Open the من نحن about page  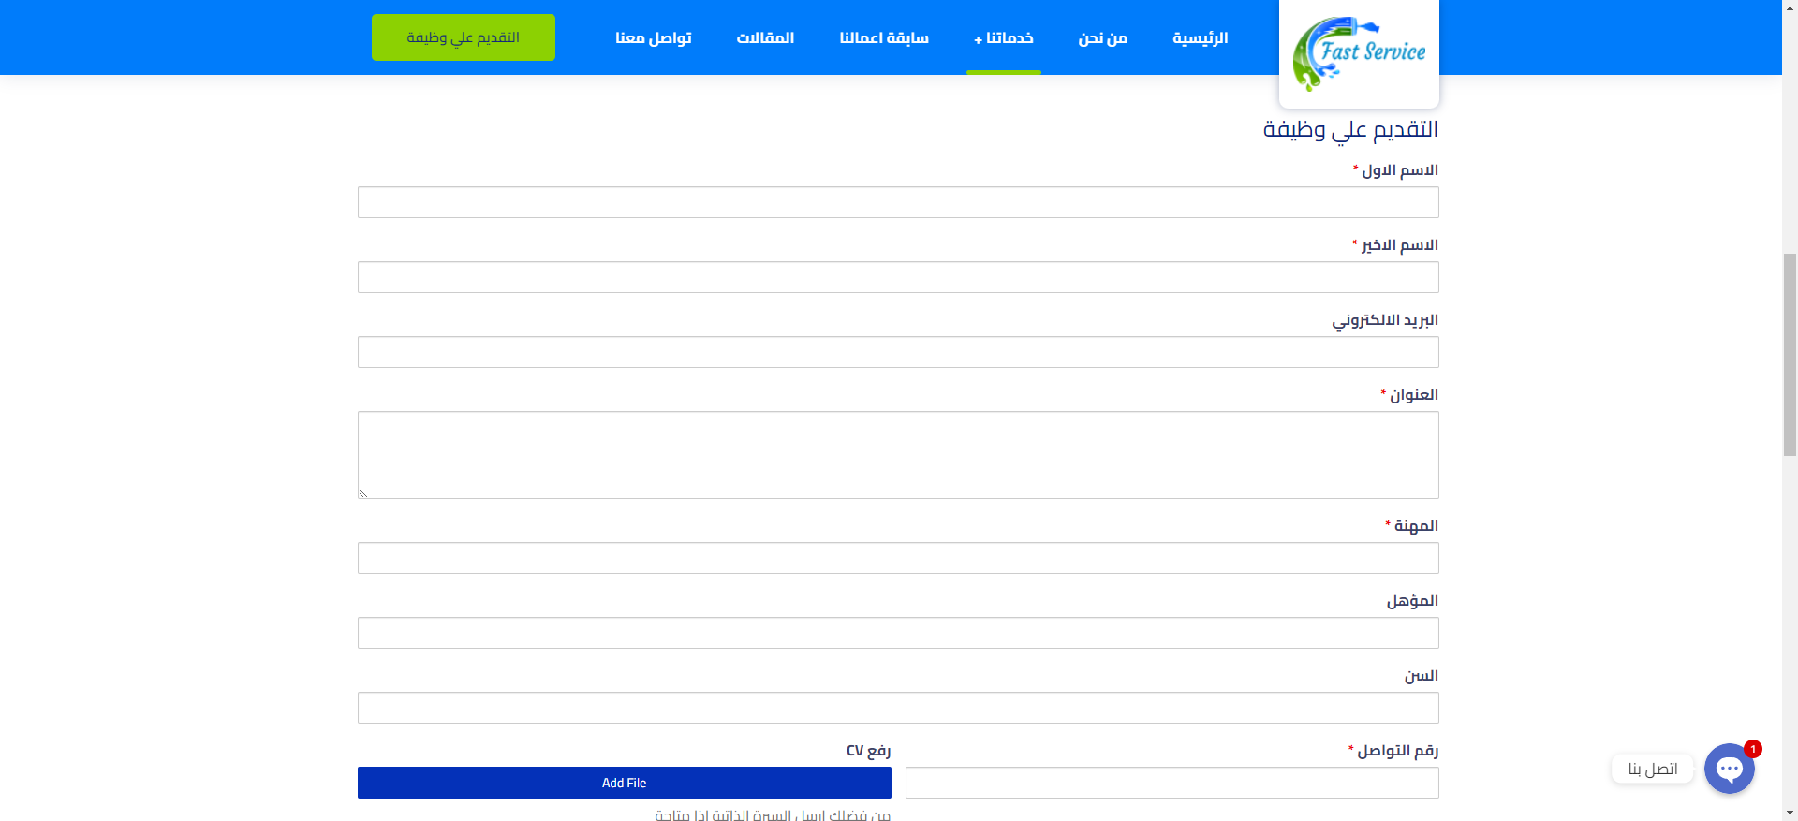[1102, 37]
